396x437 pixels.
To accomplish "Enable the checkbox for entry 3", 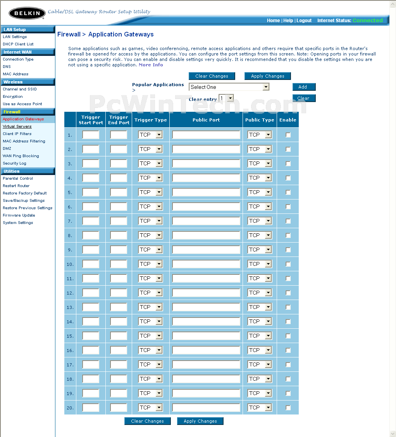I will click(x=288, y=164).
